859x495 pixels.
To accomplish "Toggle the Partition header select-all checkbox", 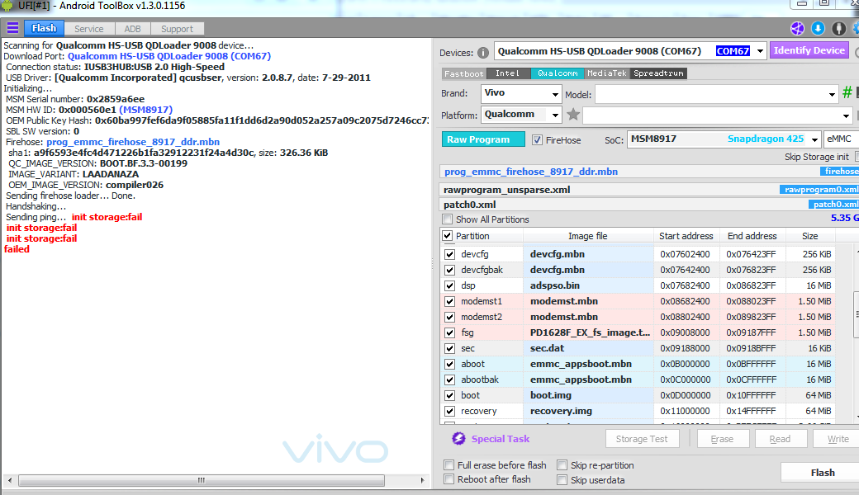I will coord(447,236).
